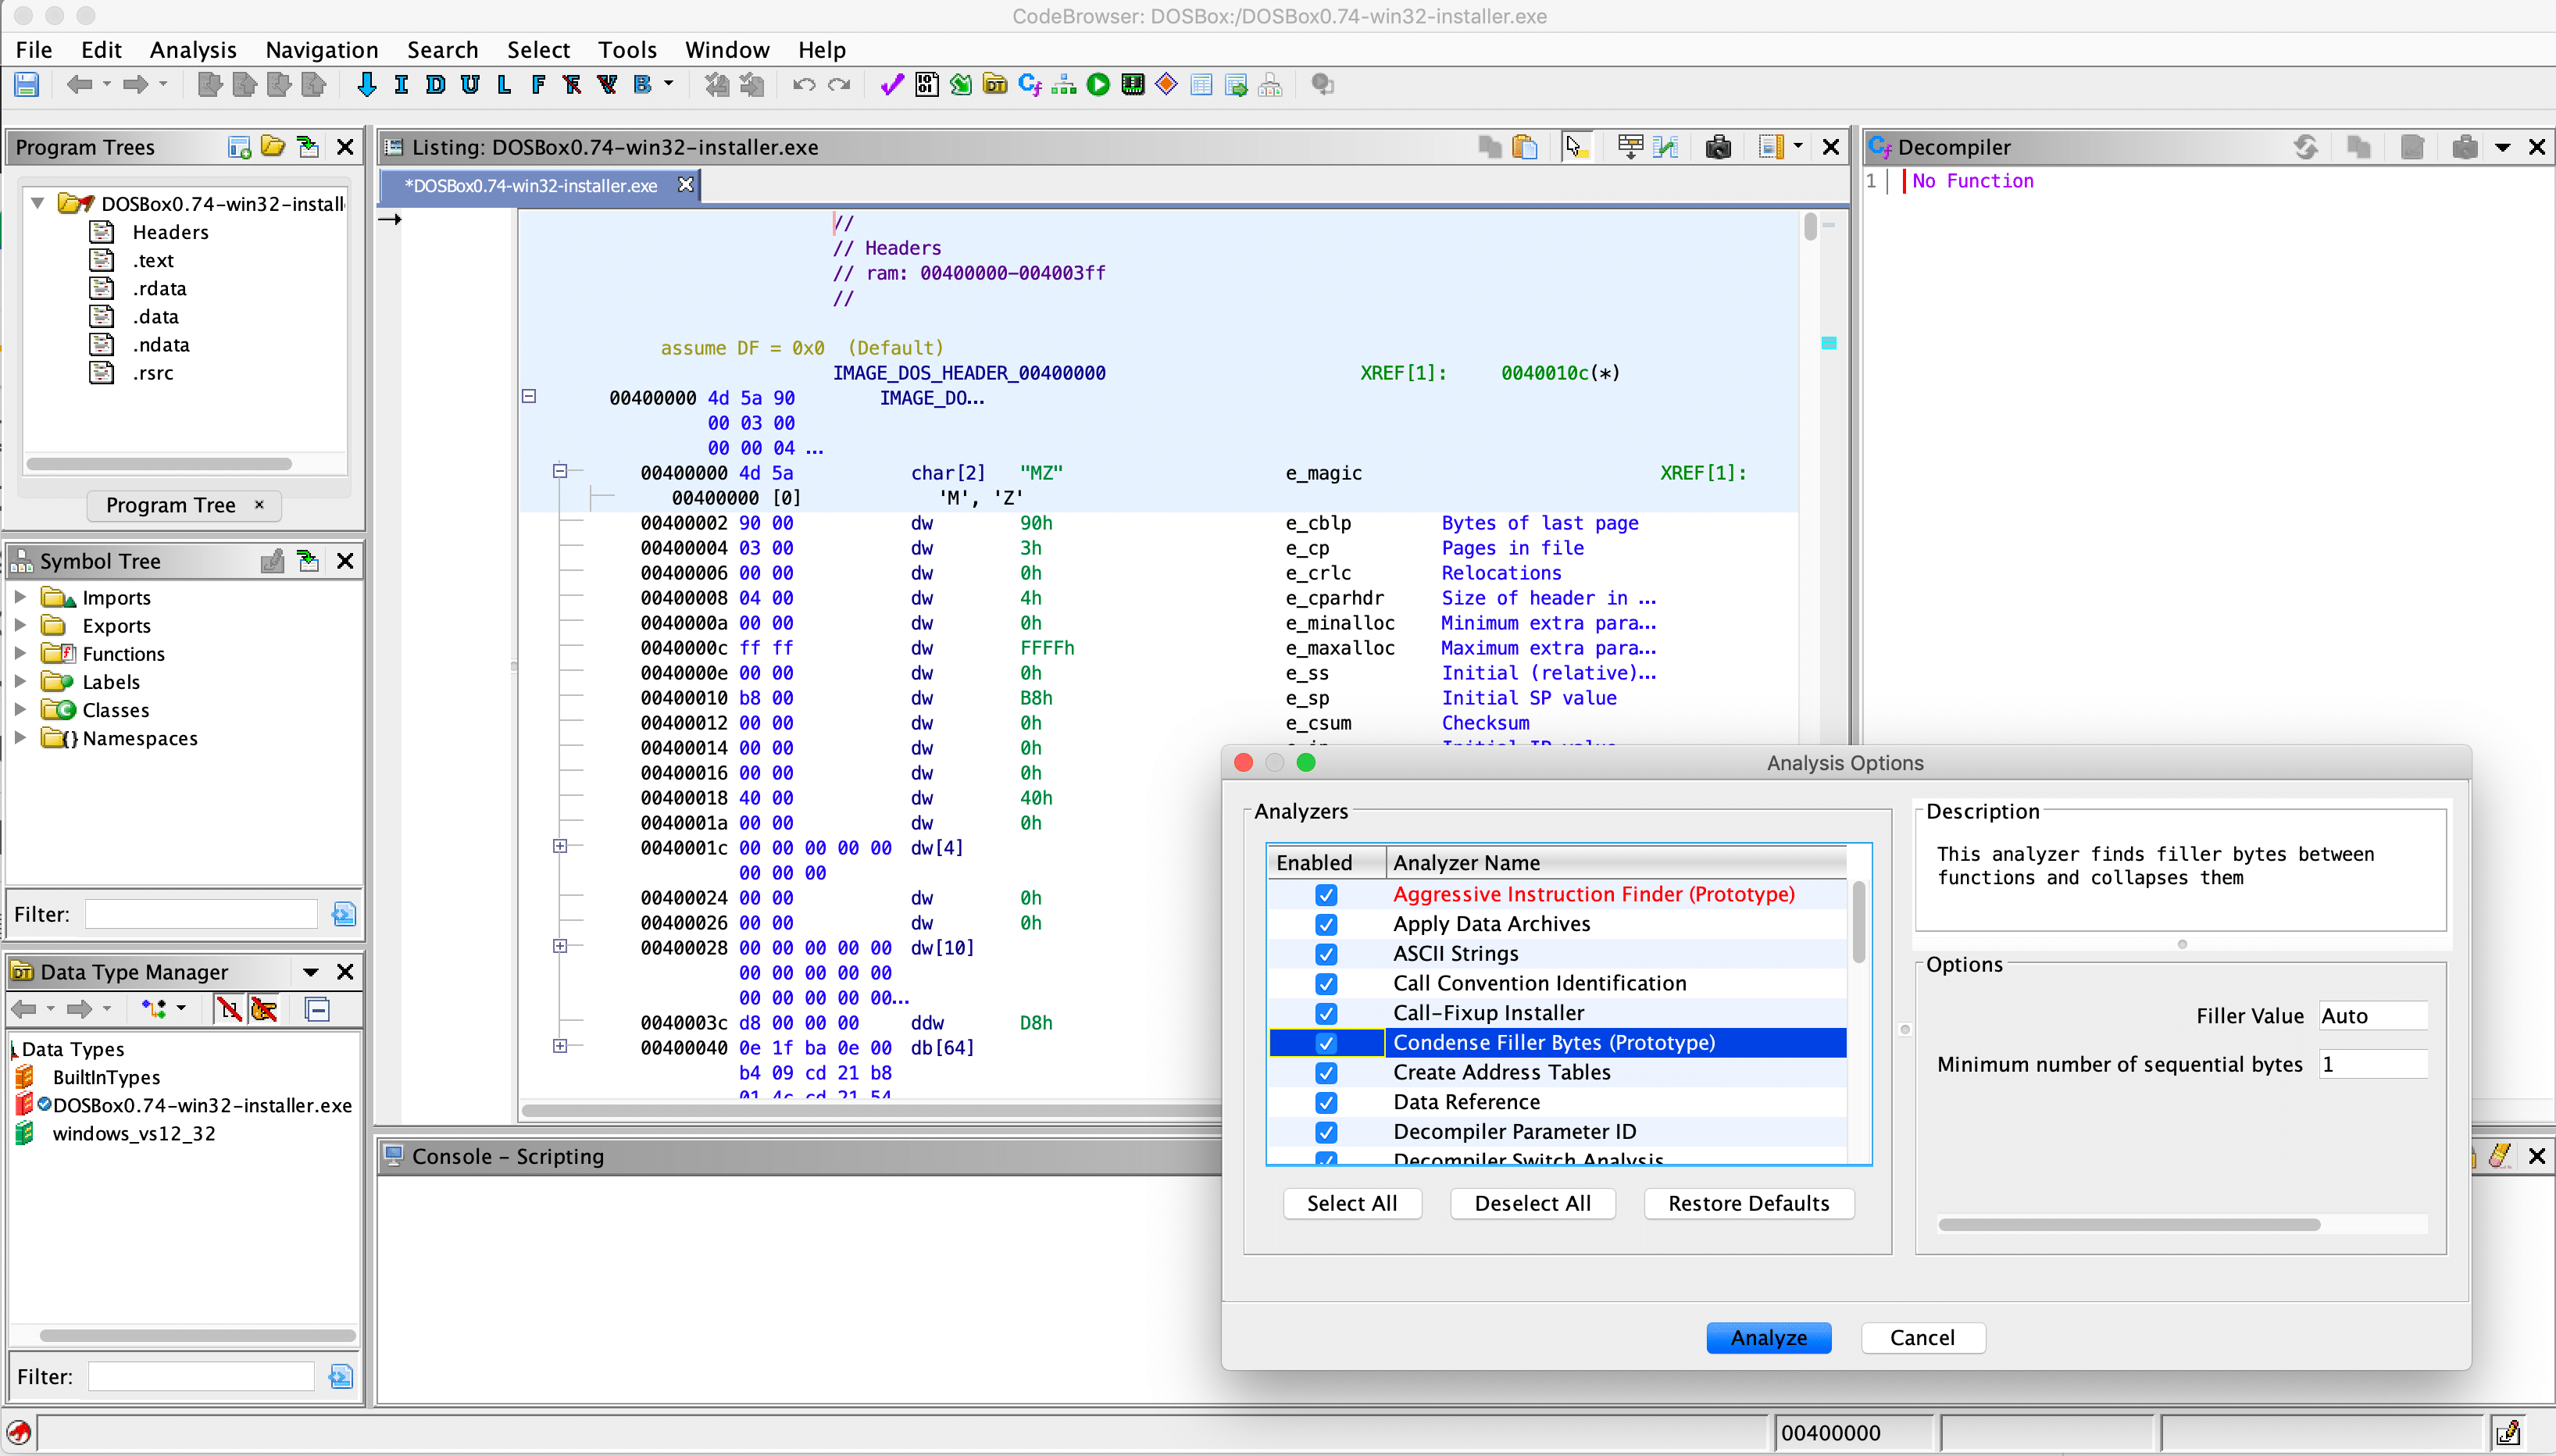This screenshot has width=2556, height=1456.
Task: Click Symbol Tree filter apply icon
Action: click(343, 913)
